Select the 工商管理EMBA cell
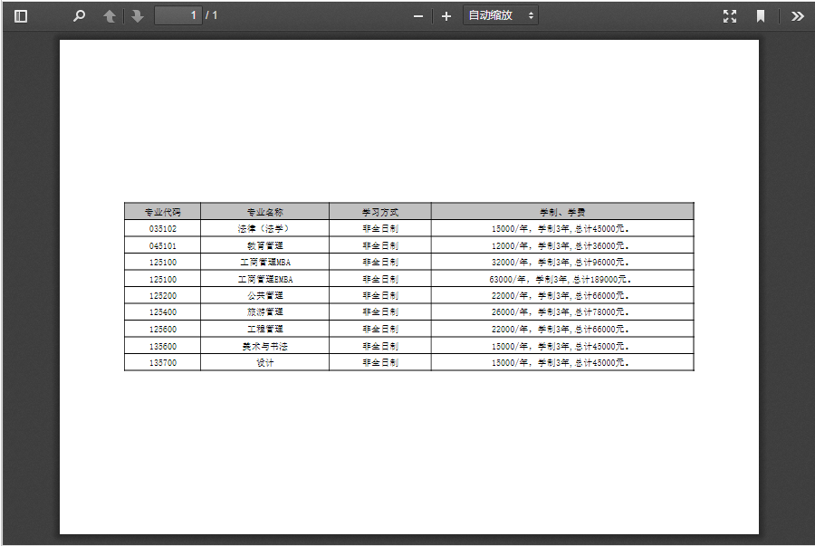Screen dimensions: 815x546 265,279
